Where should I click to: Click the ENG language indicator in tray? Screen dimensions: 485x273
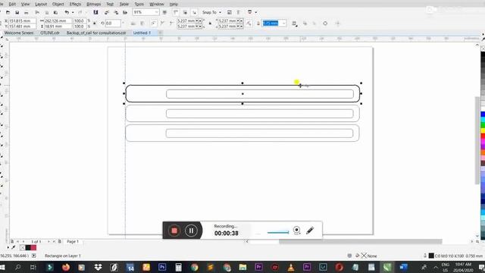[x=445, y=265]
